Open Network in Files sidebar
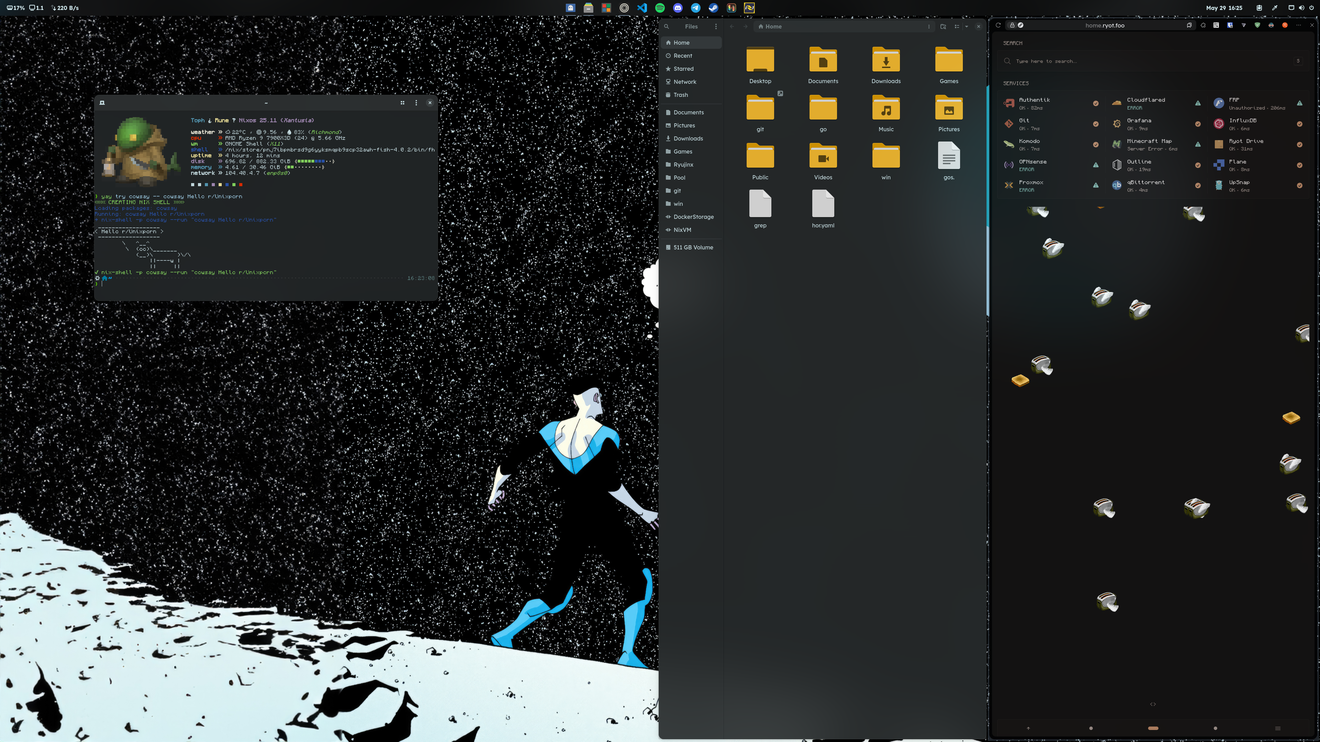This screenshot has height=742, width=1320. [691, 82]
